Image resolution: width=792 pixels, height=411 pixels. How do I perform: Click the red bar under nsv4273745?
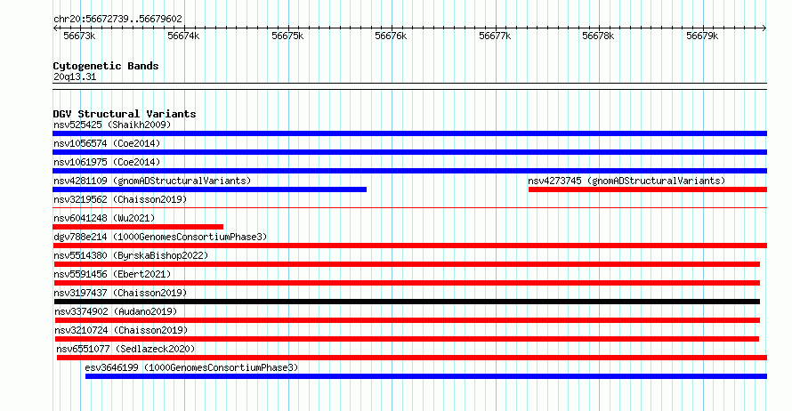pyautogui.click(x=648, y=189)
